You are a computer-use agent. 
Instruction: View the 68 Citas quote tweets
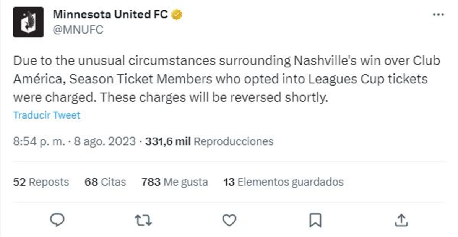105,182
